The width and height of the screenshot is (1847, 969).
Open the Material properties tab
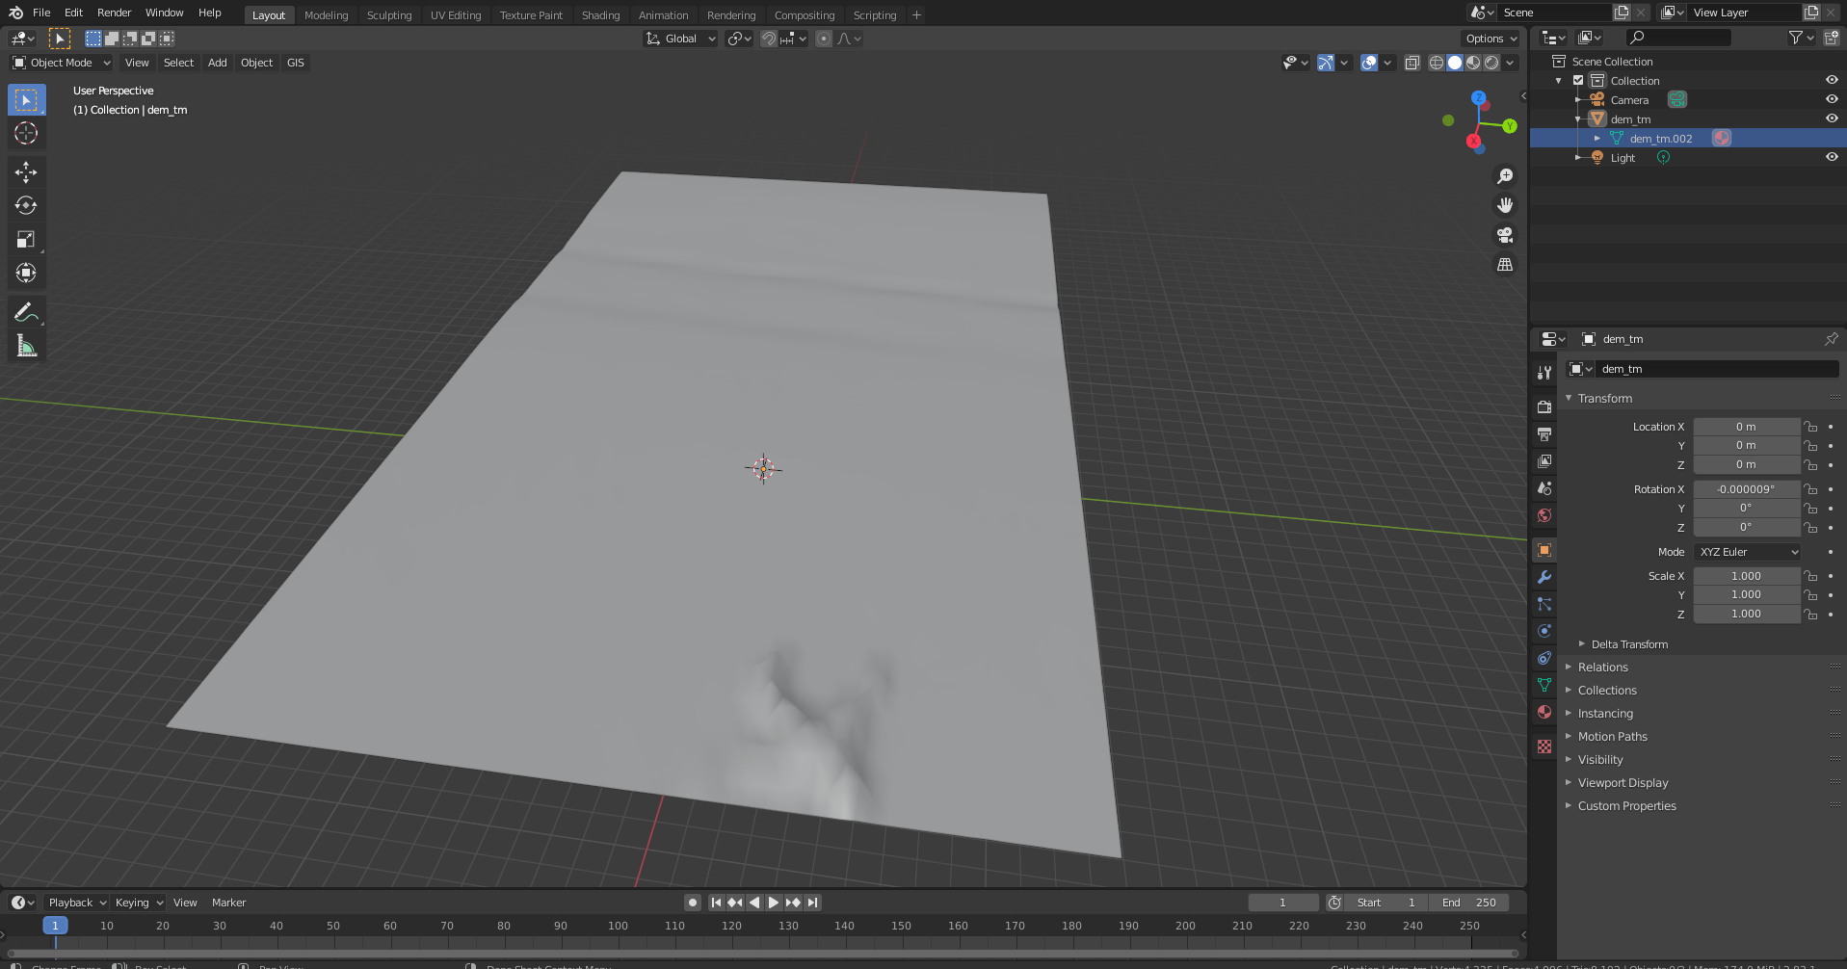click(1544, 712)
